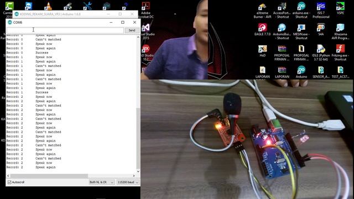Focus the serial monitor message input field
Viewport: 354px width, 199px height.
pos(65,30)
